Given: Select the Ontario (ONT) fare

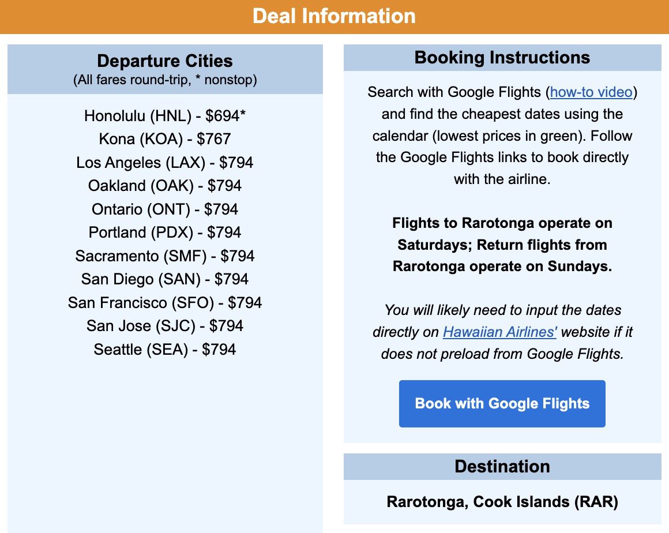Looking at the screenshot, I should point(164,209).
